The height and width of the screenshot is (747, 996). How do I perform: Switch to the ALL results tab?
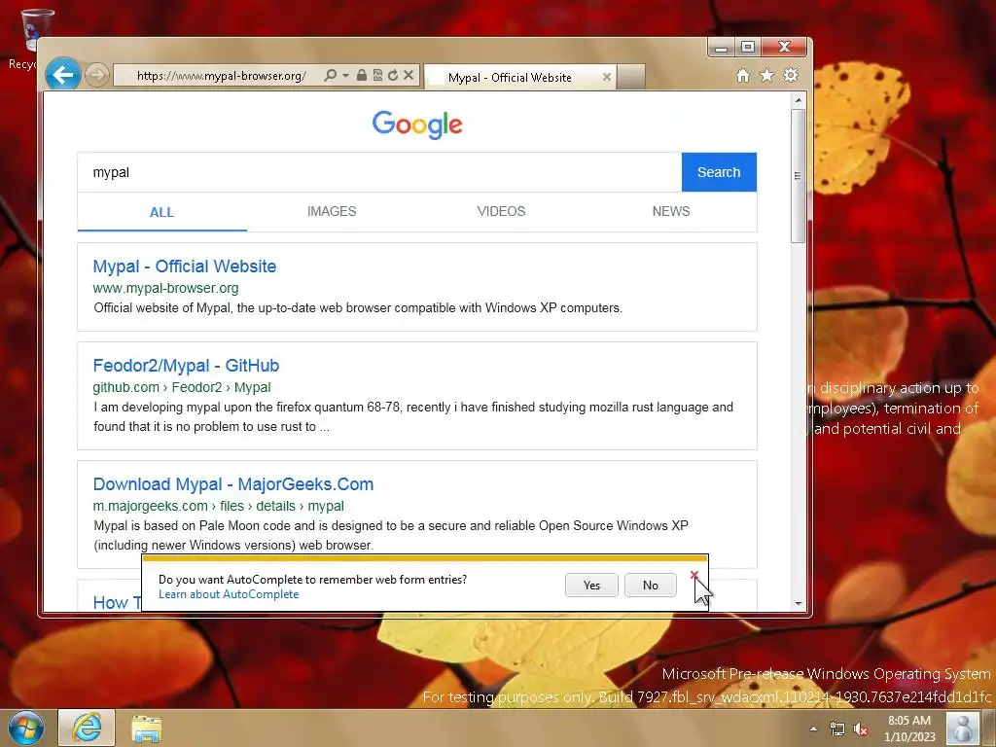(162, 212)
